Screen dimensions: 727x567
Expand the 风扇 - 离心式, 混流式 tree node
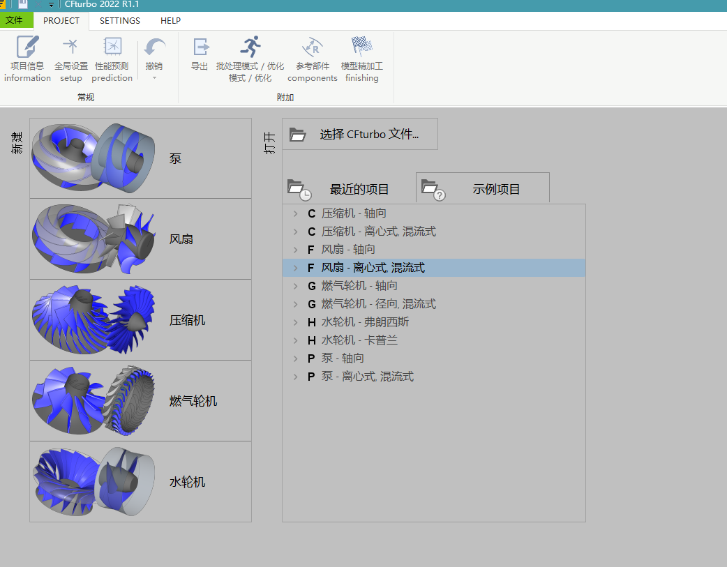296,268
